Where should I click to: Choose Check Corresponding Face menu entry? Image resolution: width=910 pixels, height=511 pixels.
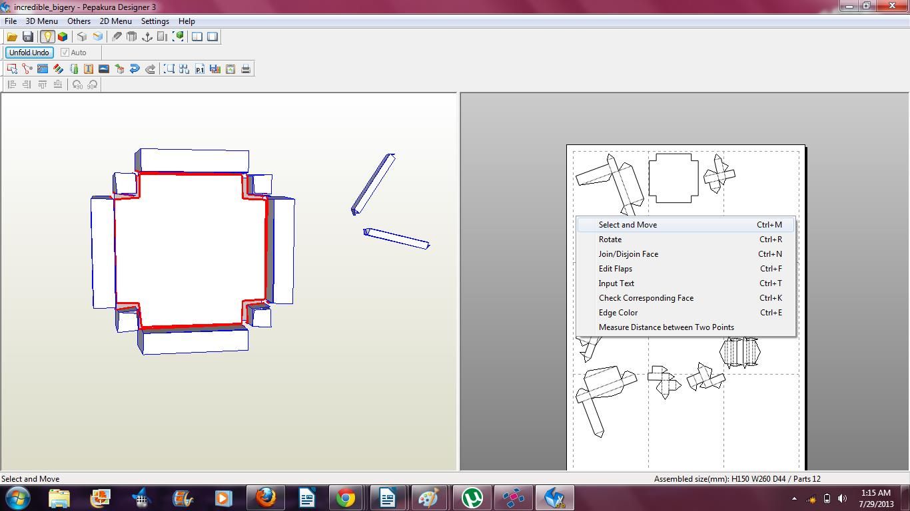click(646, 297)
